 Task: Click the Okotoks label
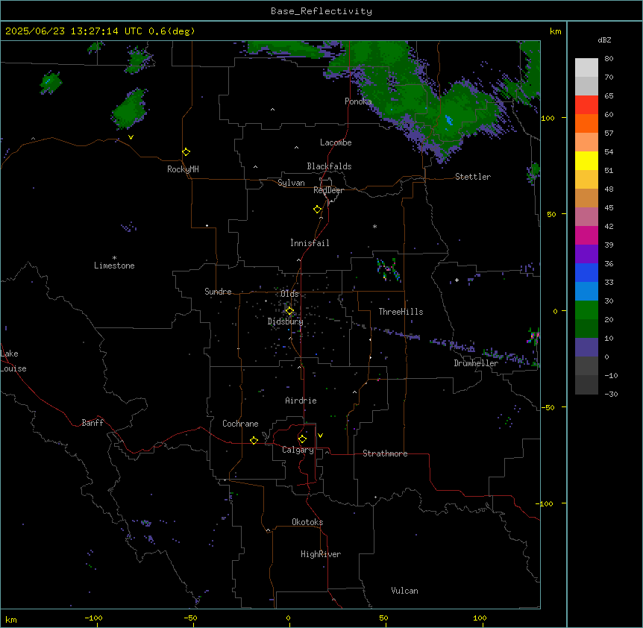307,522
